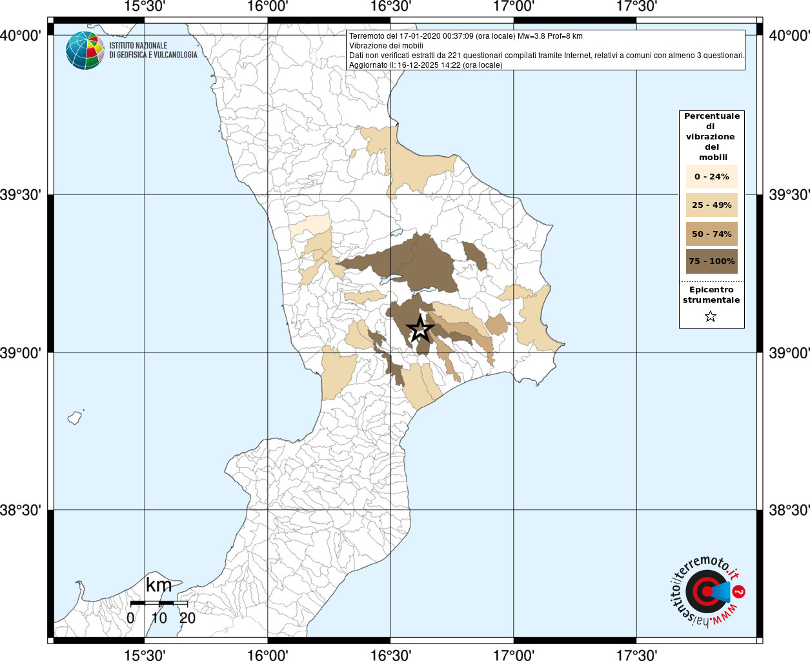This screenshot has width=810, height=661.
Task: Click the 'Aggiornato il' update date line
Action: click(x=425, y=65)
